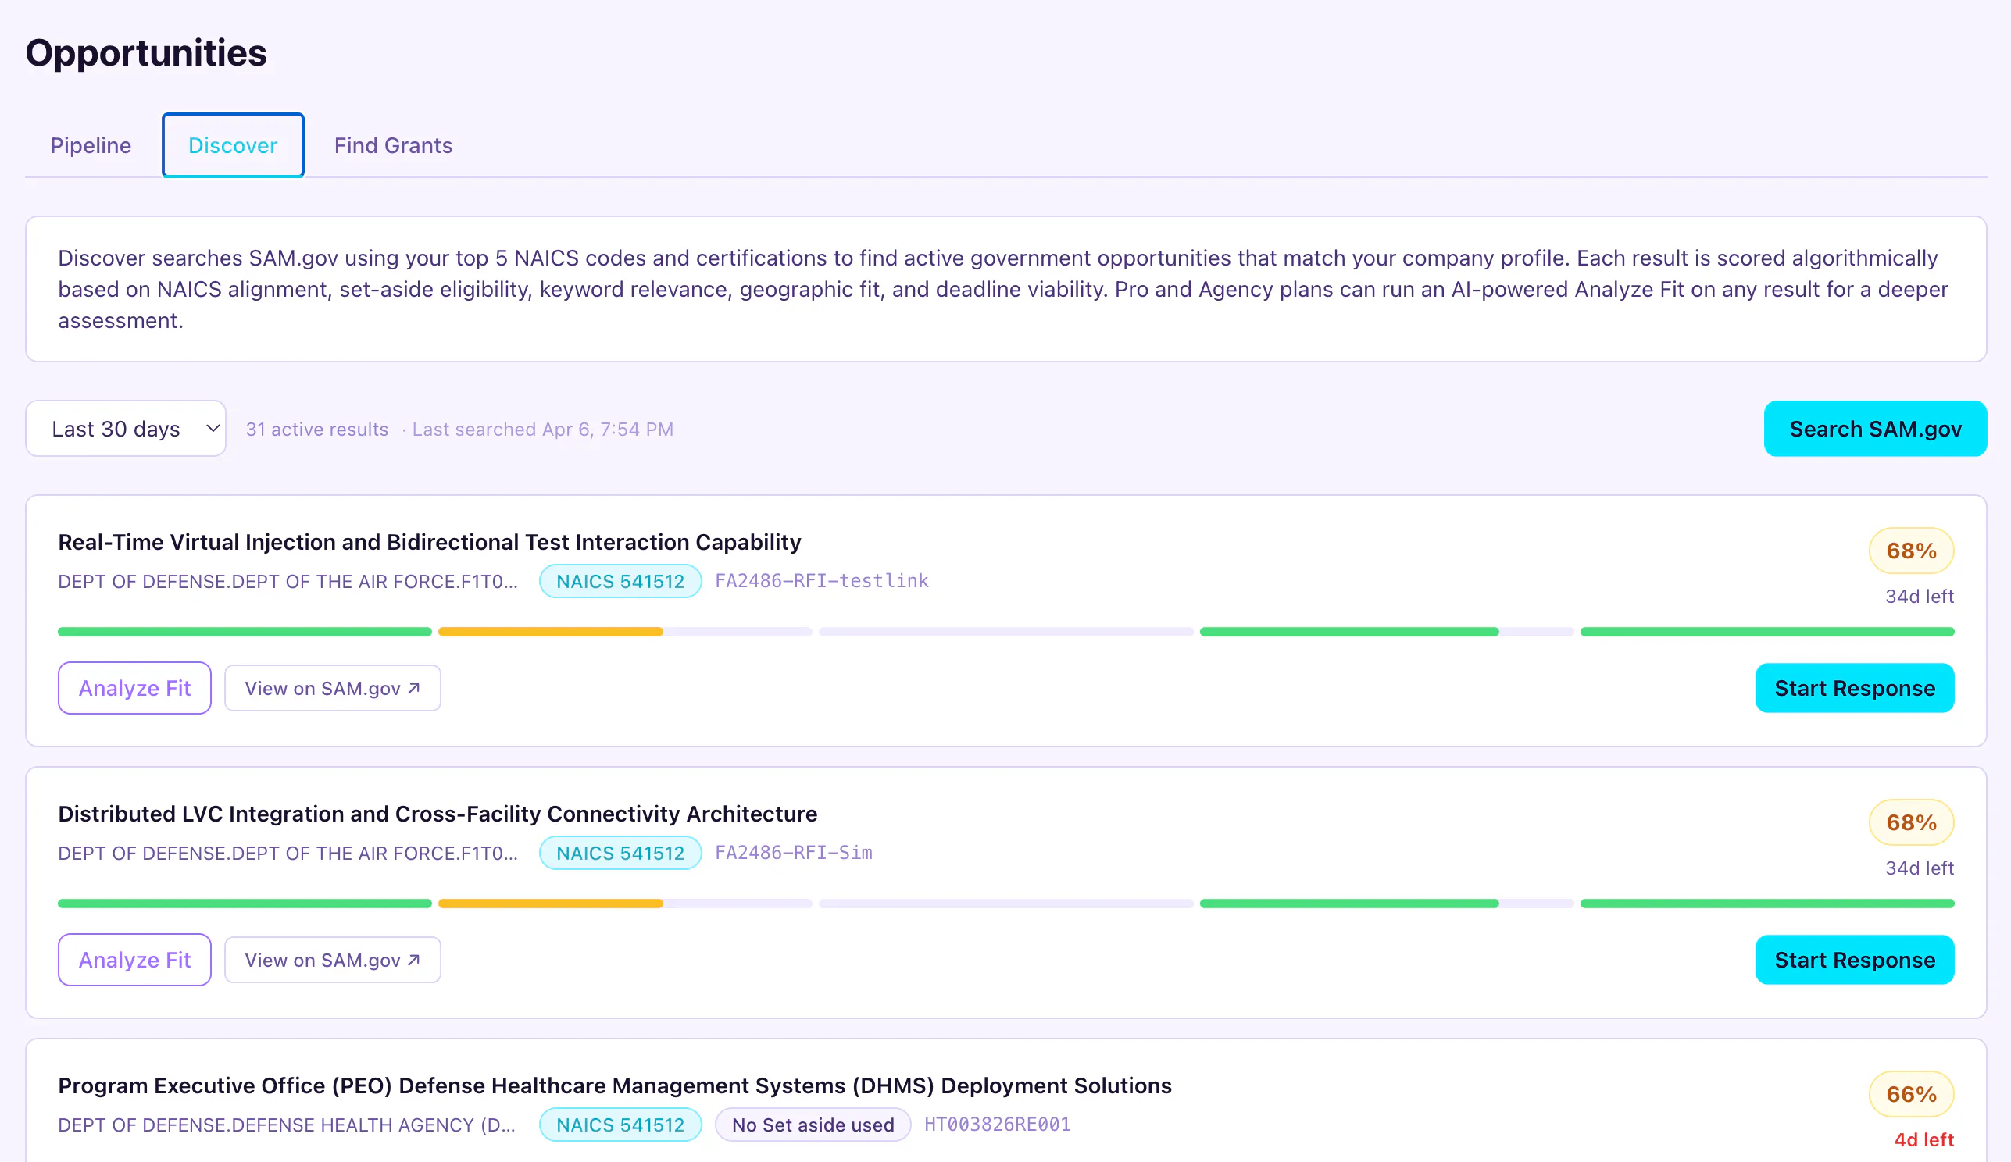Start Response for Distributed LVC Integration opportunity
2011x1162 pixels.
click(1855, 960)
